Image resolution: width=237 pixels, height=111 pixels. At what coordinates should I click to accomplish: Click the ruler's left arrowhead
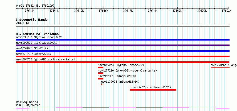pyautogui.click(x=17, y=8)
